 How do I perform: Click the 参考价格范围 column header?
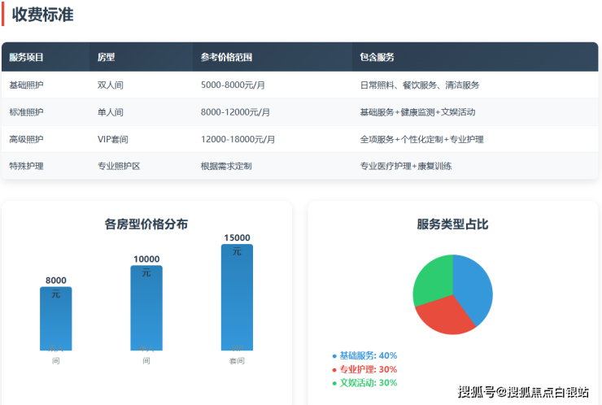click(x=226, y=58)
